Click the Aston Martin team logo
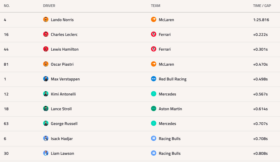The height and width of the screenshot is (162, 280). click(154, 109)
